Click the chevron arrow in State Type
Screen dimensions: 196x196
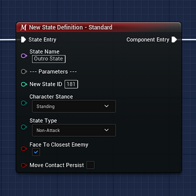[107, 130]
